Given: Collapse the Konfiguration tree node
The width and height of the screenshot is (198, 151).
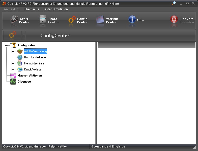Looking at the screenshot, I should 6,45.
